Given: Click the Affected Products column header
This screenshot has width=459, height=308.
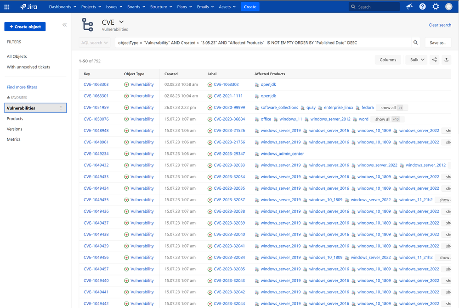Looking at the screenshot, I should pyautogui.click(x=270, y=74).
